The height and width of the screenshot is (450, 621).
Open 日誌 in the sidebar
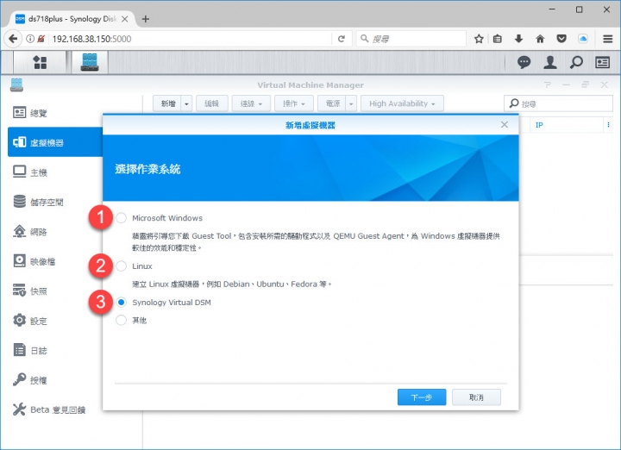(x=55, y=351)
